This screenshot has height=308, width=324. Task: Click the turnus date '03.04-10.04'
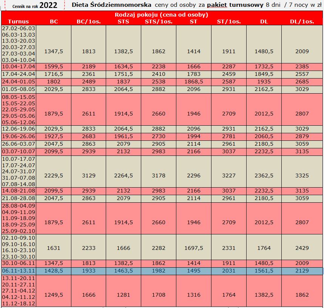19,60
